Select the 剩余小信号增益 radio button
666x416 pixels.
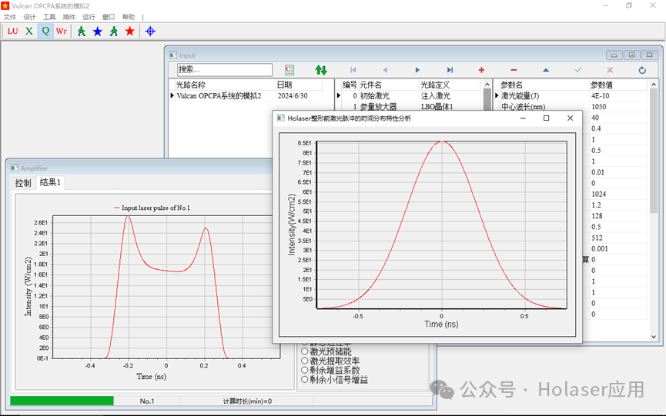[x=305, y=379]
